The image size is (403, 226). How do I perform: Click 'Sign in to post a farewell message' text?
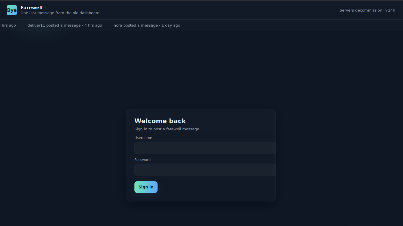click(167, 129)
